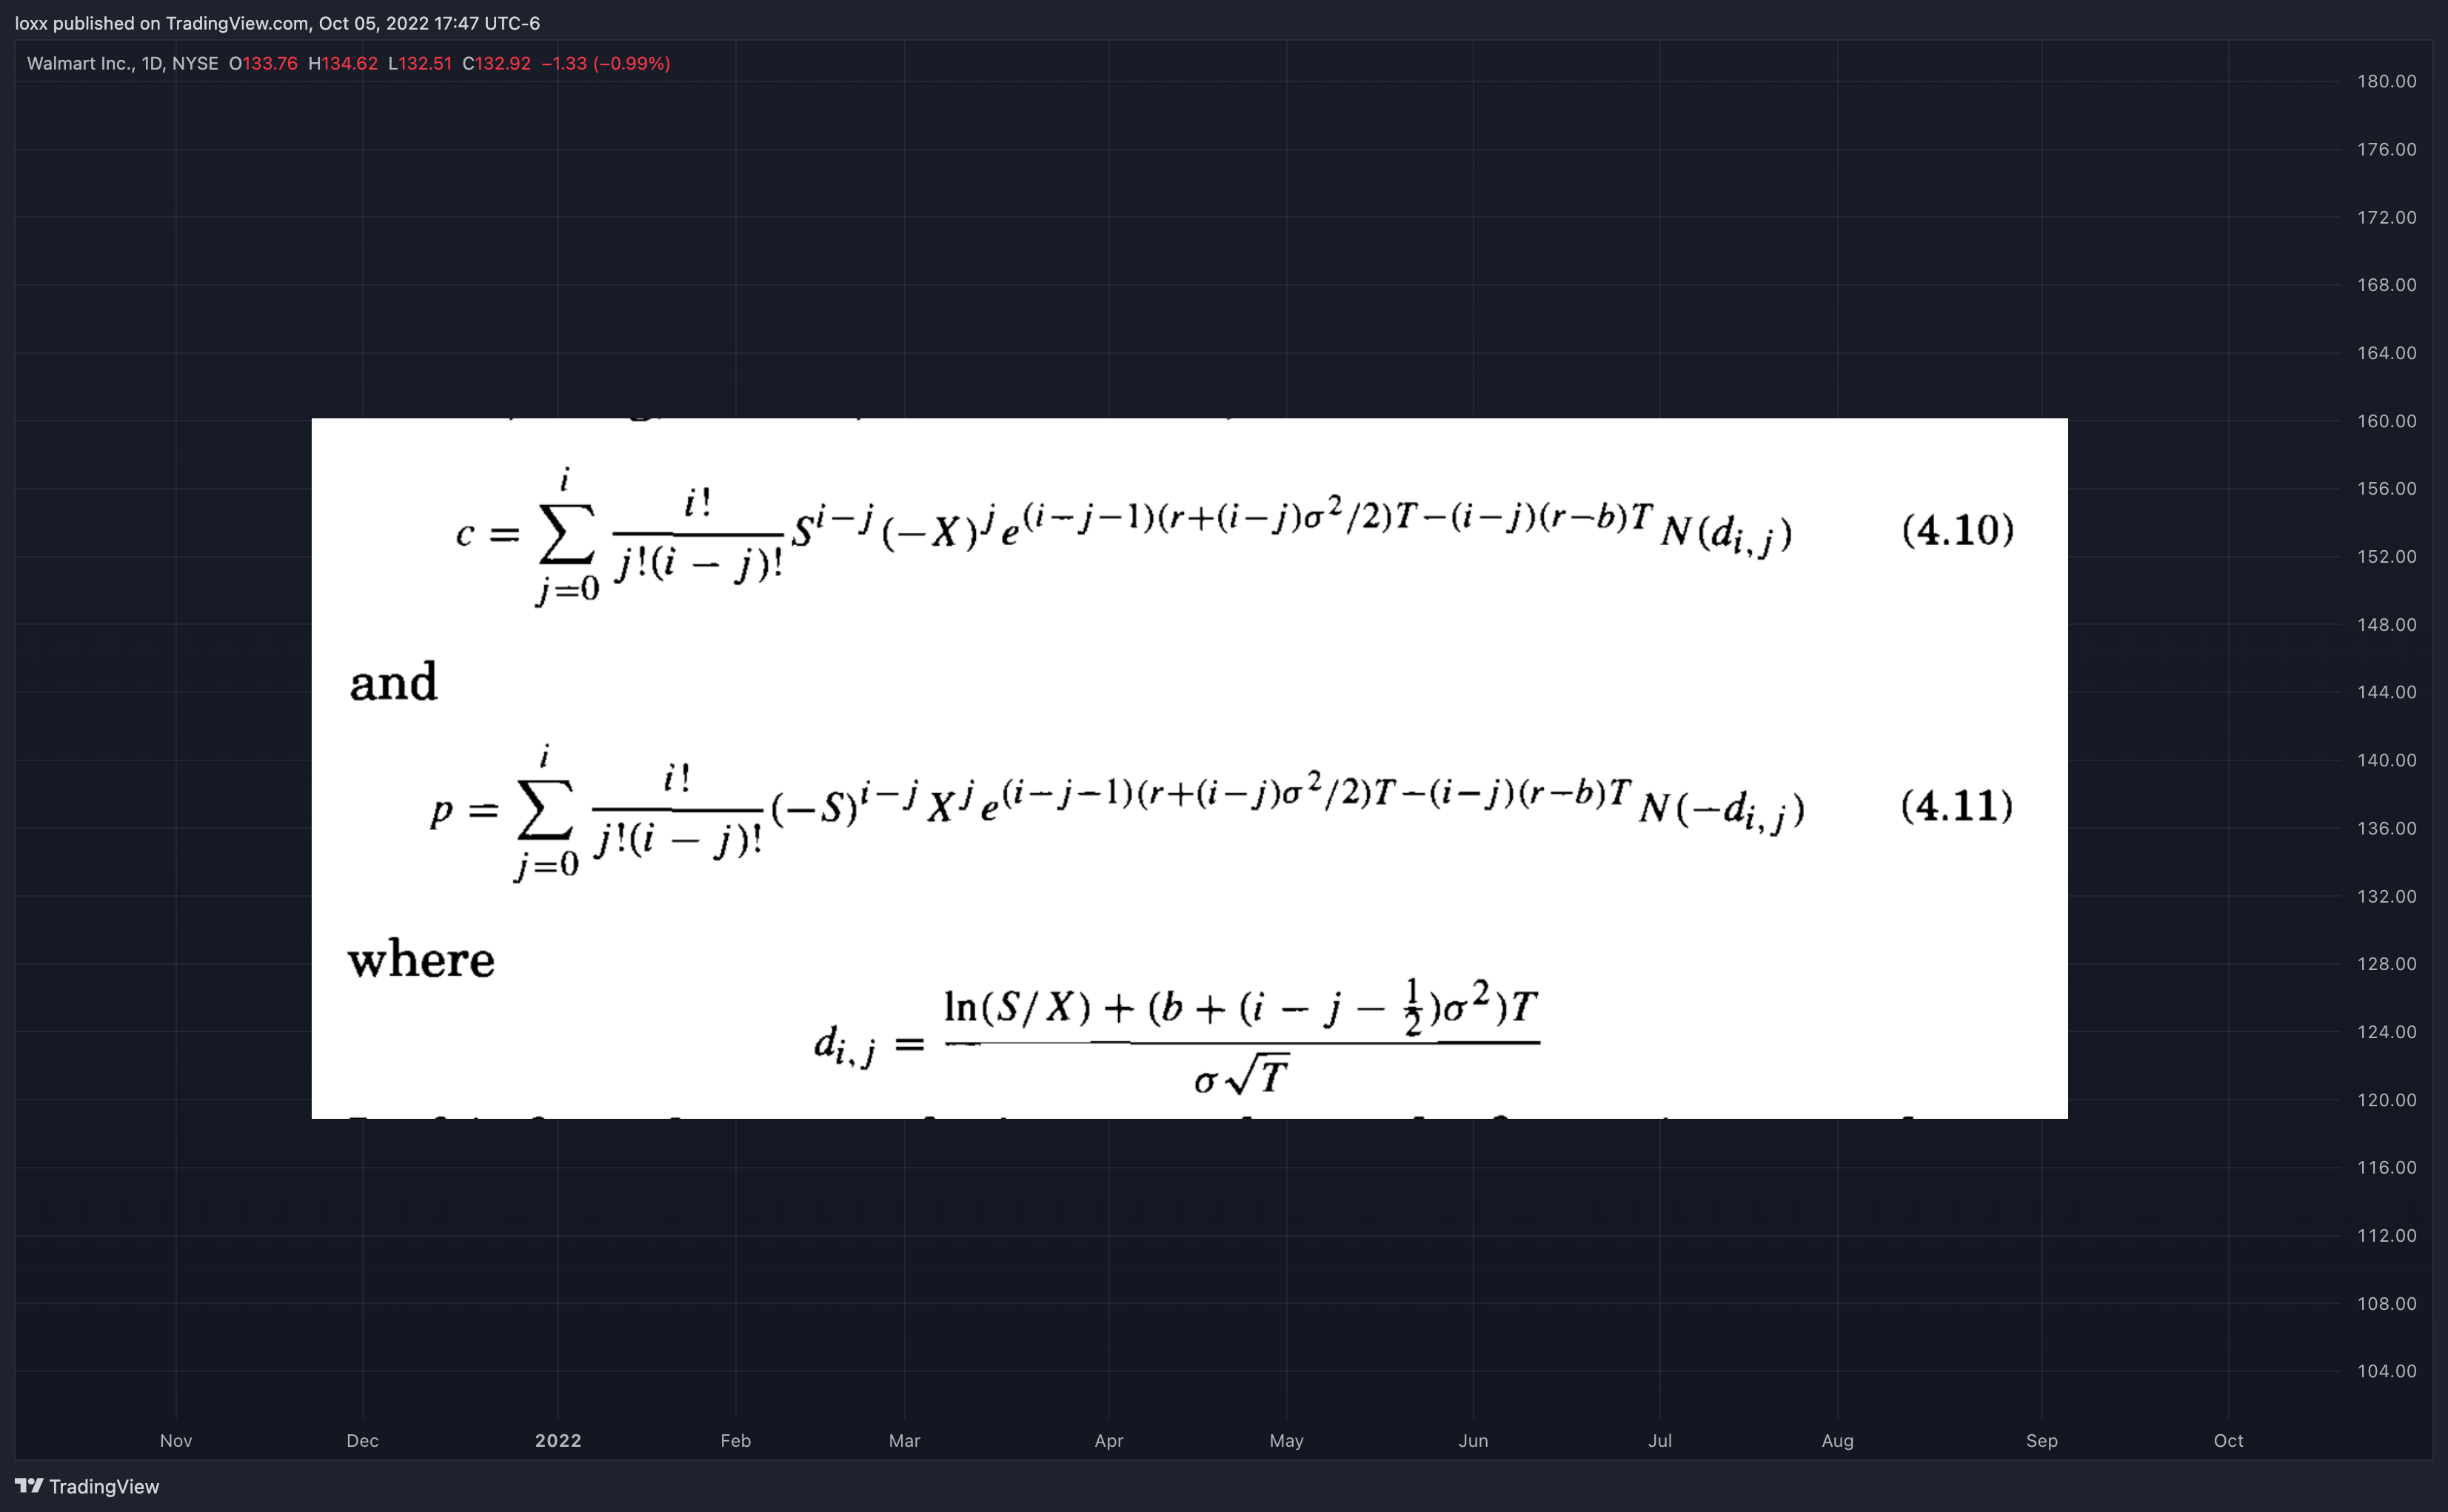Click the call price formula c summation
The image size is (2448, 1512).
(1124, 536)
